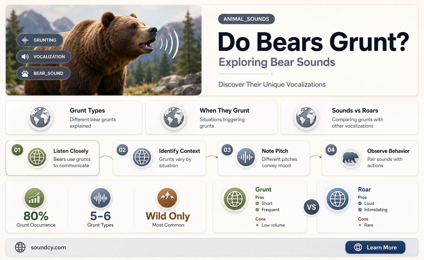Select step 02 number badge
The width and height of the screenshot is (424, 260).
point(122,150)
